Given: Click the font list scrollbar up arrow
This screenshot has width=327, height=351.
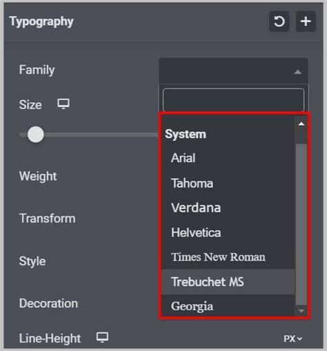Looking at the screenshot, I should click(x=301, y=124).
